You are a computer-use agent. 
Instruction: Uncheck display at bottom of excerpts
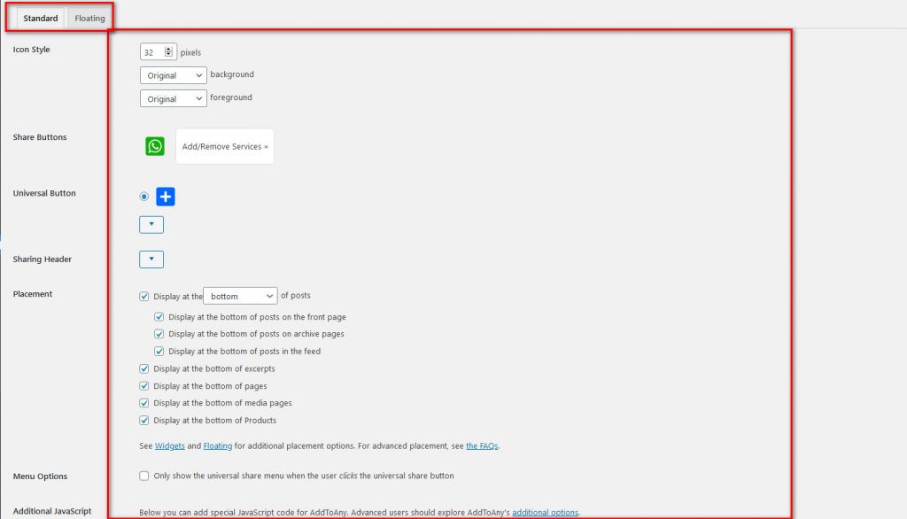(x=144, y=368)
